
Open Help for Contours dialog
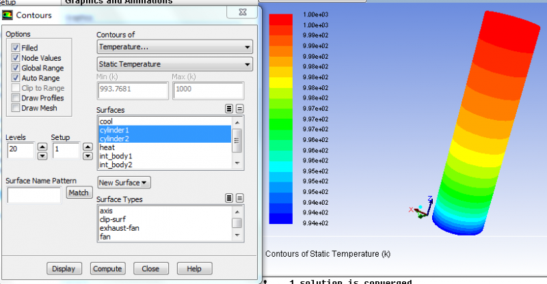pyautogui.click(x=194, y=269)
